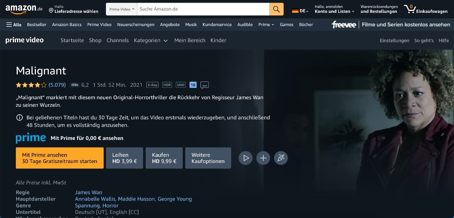Click the blue prime logo
The height and width of the screenshot is (218, 454).
[x=31, y=138]
